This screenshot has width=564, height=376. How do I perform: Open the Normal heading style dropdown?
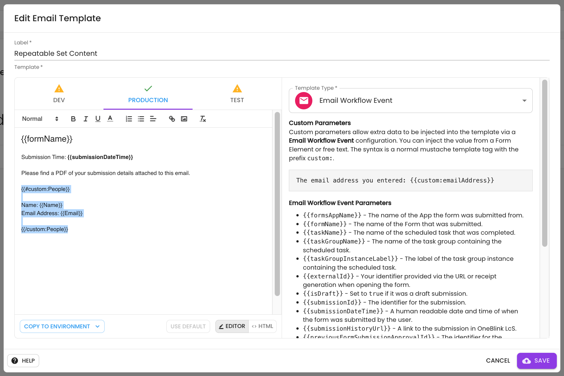click(x=40, y=119)
